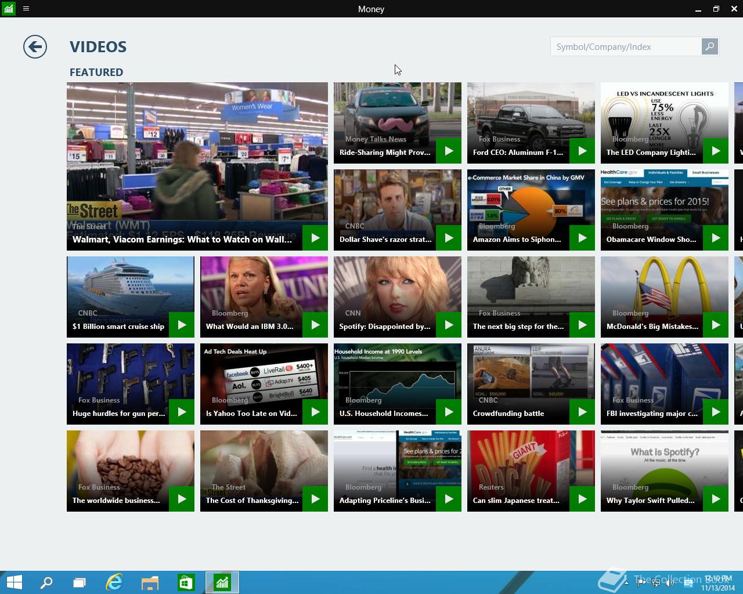This screenshot has width=743, height=594.
Task: Play Adapting Priceline's Busi... video
Action: (449, 499)
